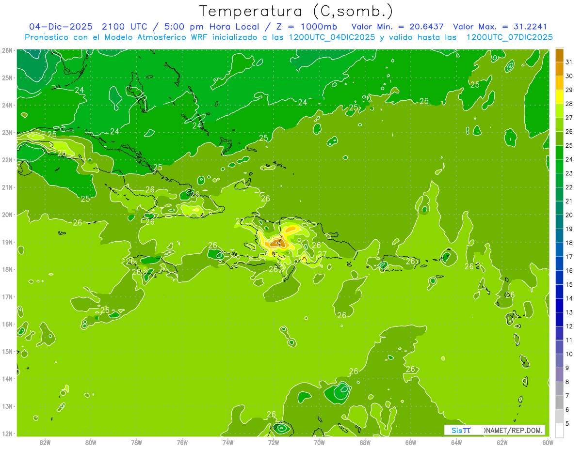582x449 pixels.
Task: Pick the purple swatch between 9 and 10
Action: point(559,361)
